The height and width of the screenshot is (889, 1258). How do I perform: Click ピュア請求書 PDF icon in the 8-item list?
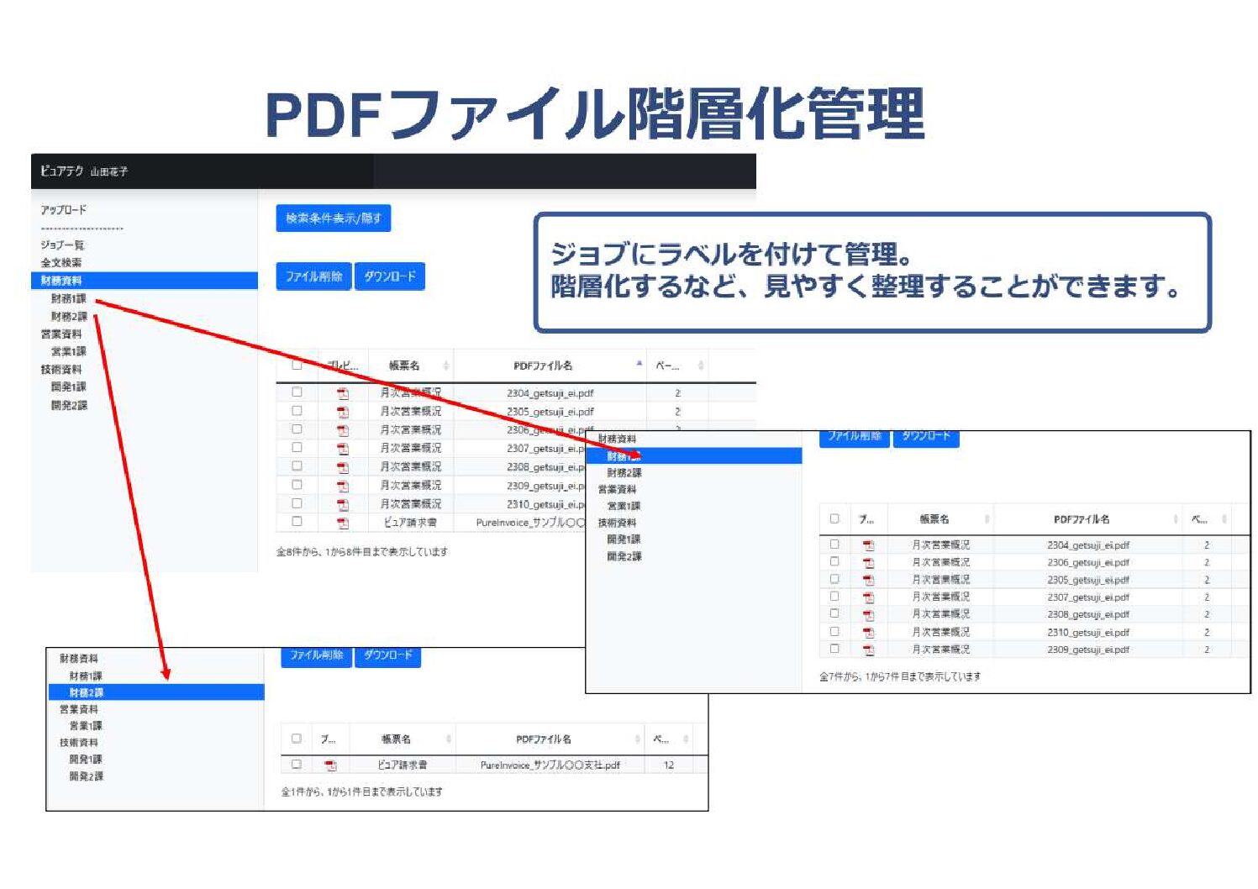point(342,523)
